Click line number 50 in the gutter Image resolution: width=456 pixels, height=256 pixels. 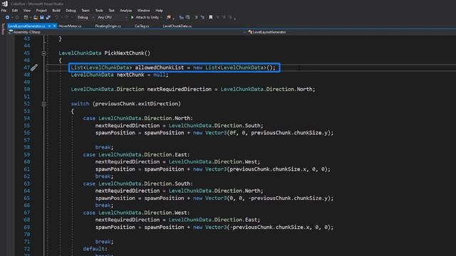click(x=27, y=90)
